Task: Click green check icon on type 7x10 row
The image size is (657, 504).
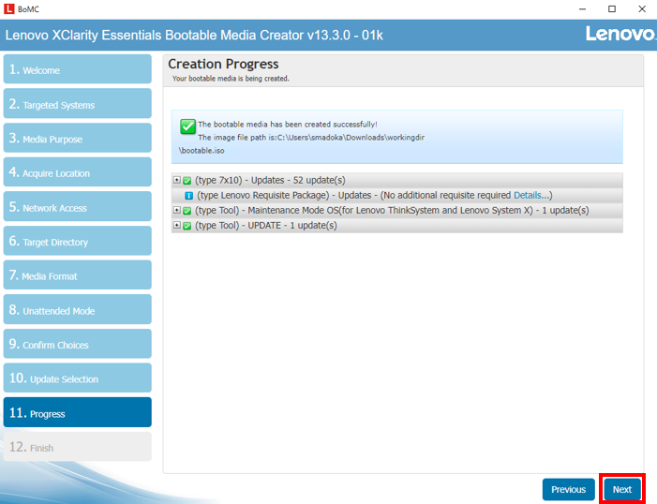Action: (x=187, y=180)
